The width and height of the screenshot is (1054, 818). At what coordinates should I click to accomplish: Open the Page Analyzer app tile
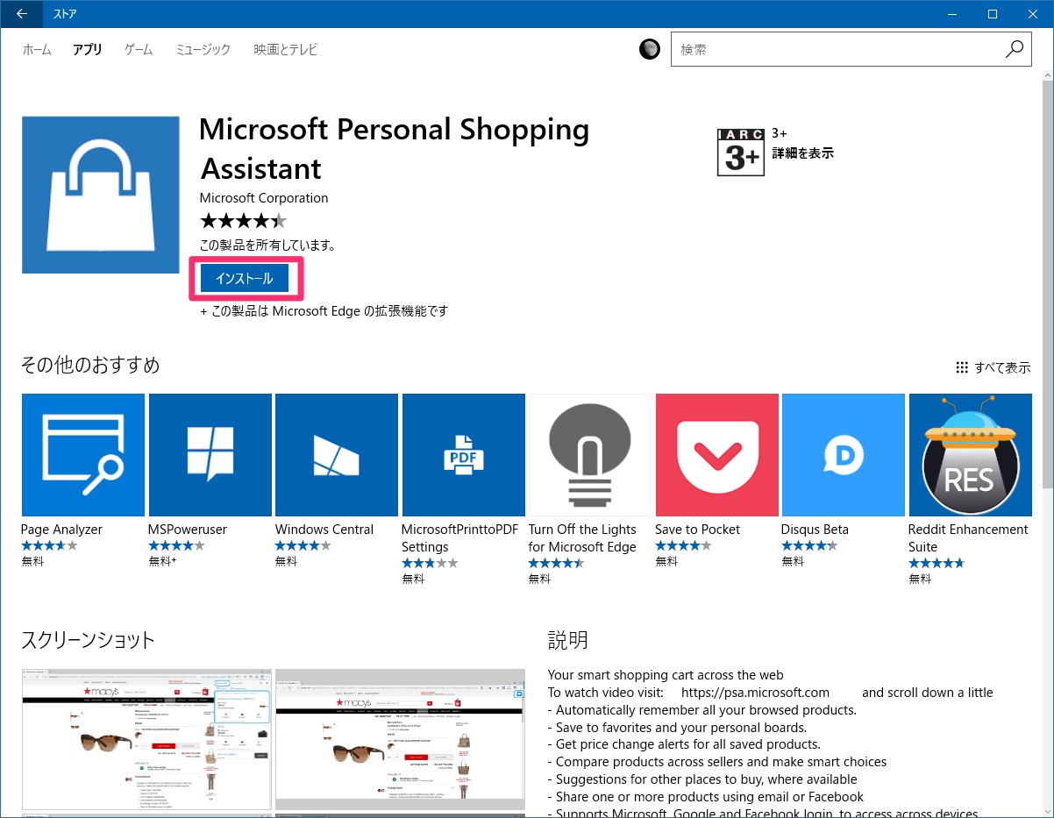point(83,455)
